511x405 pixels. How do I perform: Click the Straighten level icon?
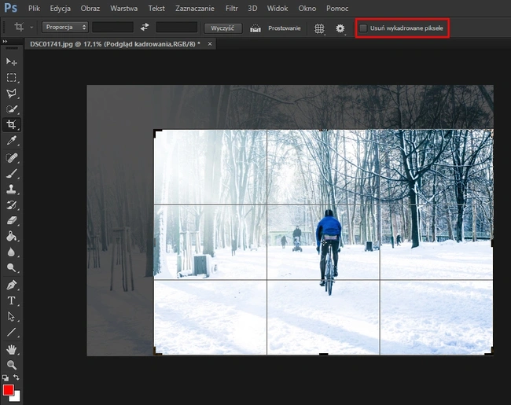tap(256, 28)
